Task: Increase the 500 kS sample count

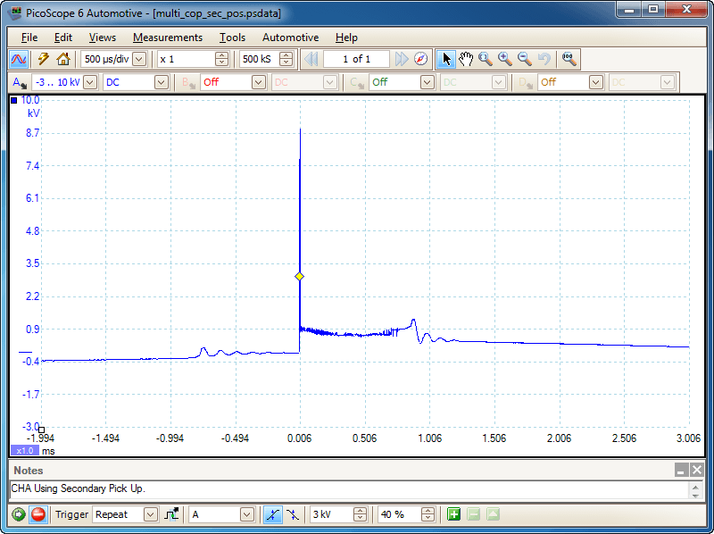Action: point(286,55)
